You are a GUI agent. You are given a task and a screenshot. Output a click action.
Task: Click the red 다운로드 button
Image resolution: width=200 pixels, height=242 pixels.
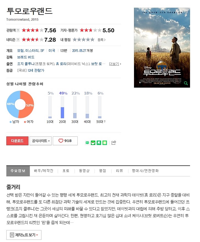pyautogui.click(x=17, y=141)
